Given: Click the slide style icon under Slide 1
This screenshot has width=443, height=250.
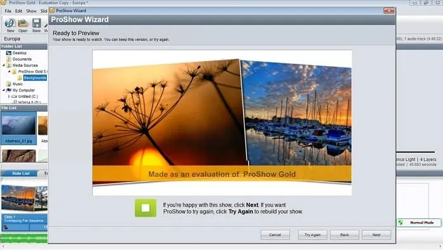Looking at the screenshot, I should [x=6, y=227].
